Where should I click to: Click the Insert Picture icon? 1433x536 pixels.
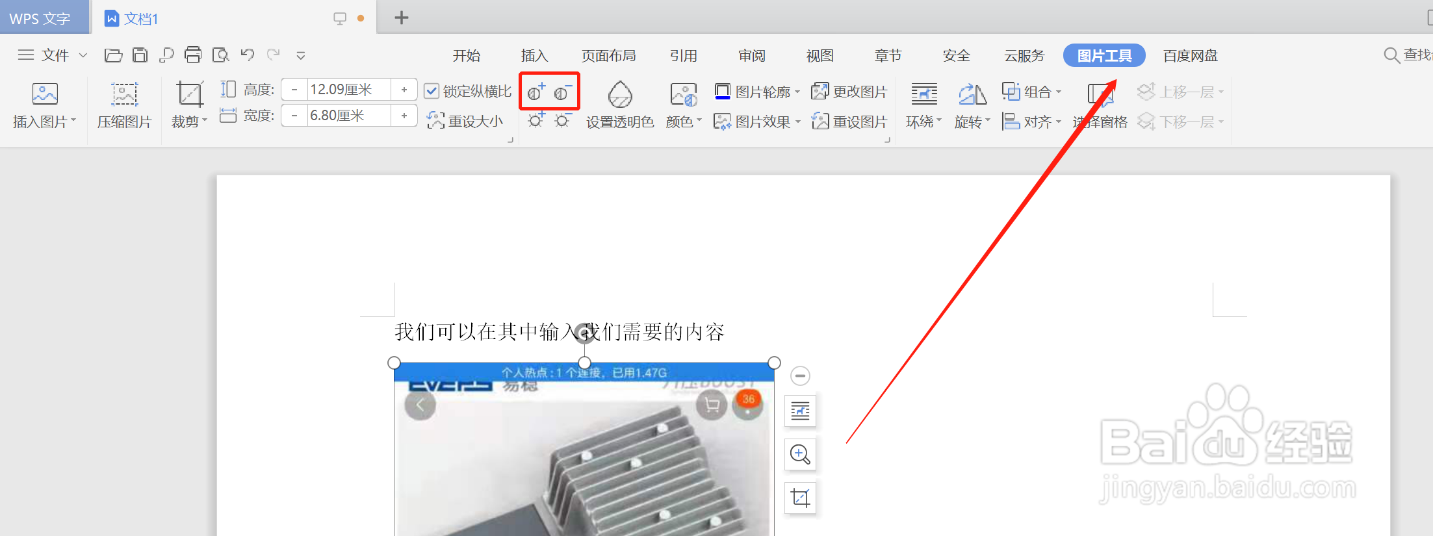coord(45,94)
